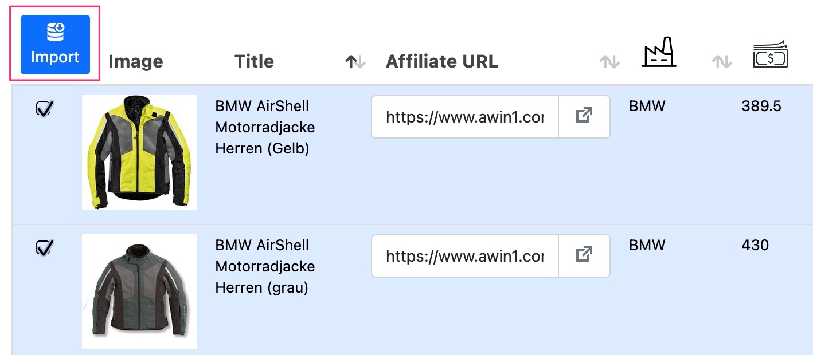Screen dimensions: 813x355
Task: Uncheck the grey AirShell jacket row checkbox
Action: click(x=45, y=247)
